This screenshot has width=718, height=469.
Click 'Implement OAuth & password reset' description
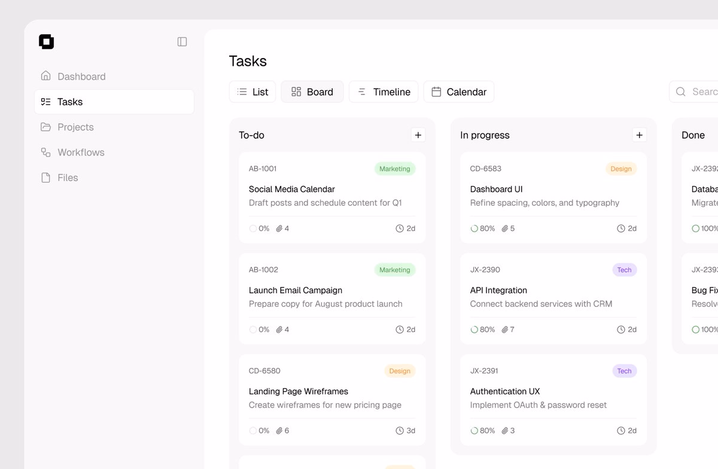coord(538,405)
